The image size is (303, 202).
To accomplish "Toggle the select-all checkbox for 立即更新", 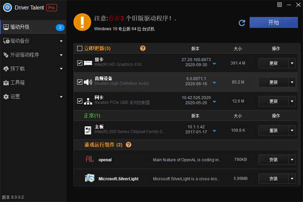I will coord(80,48).
